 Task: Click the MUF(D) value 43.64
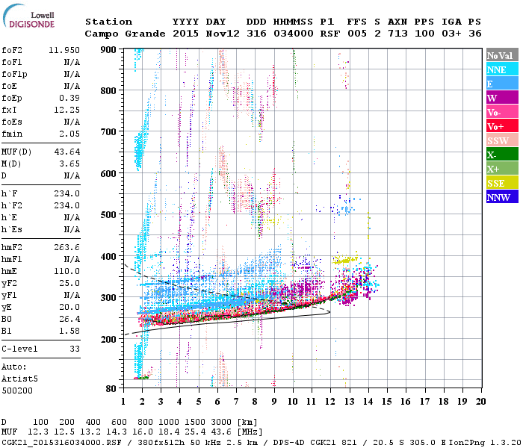[67, 152]
